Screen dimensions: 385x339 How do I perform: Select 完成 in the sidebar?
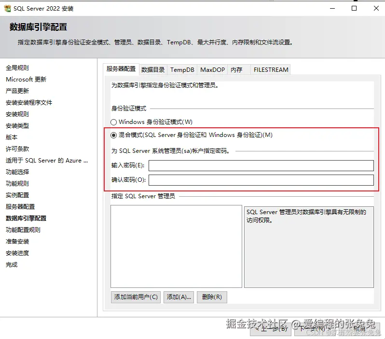point(12,265)
